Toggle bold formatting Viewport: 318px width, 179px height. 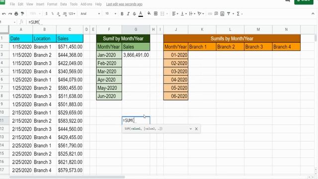122,14
